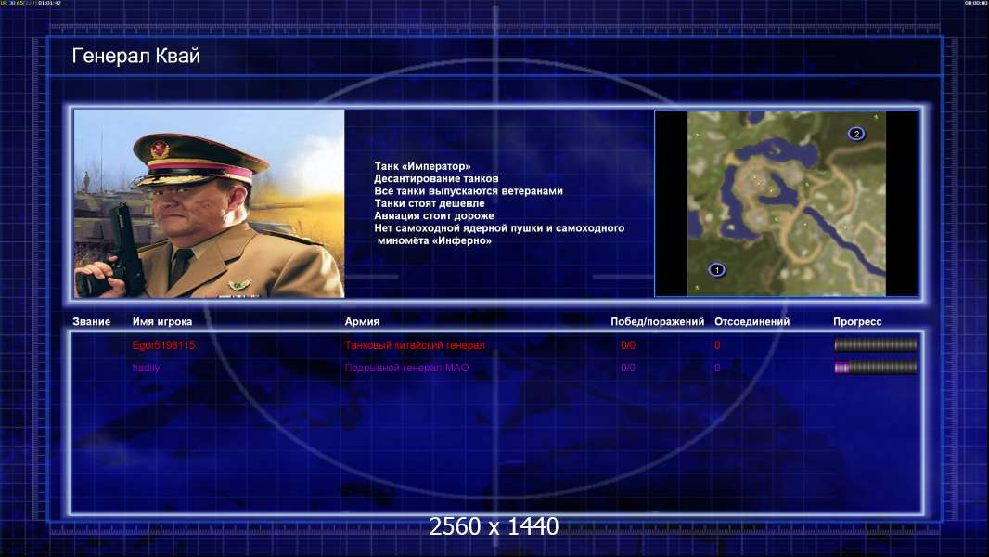Click 'Все танки выпускаются ветеранами' line
989x557 pixels.
pos(469,191)
